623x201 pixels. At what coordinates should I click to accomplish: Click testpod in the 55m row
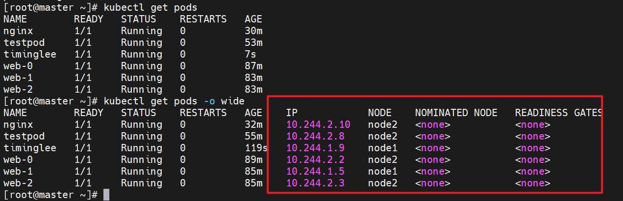24,137
